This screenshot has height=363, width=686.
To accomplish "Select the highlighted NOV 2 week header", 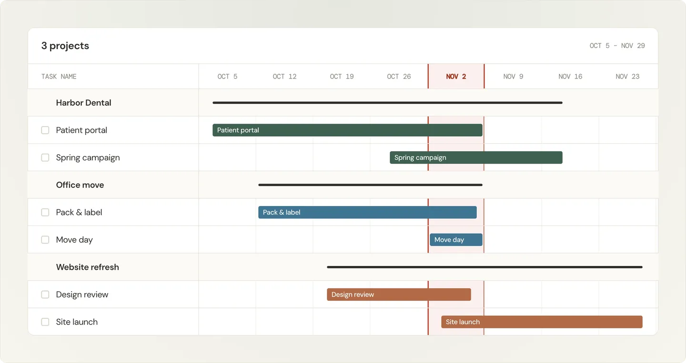I will [x=456, y=77].
